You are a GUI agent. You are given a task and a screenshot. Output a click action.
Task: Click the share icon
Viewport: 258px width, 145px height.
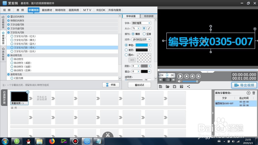click(x=189, y=87)
